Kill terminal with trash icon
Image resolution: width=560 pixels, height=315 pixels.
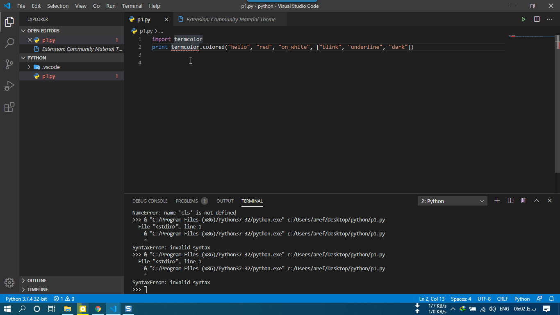(x=524, y=201)
